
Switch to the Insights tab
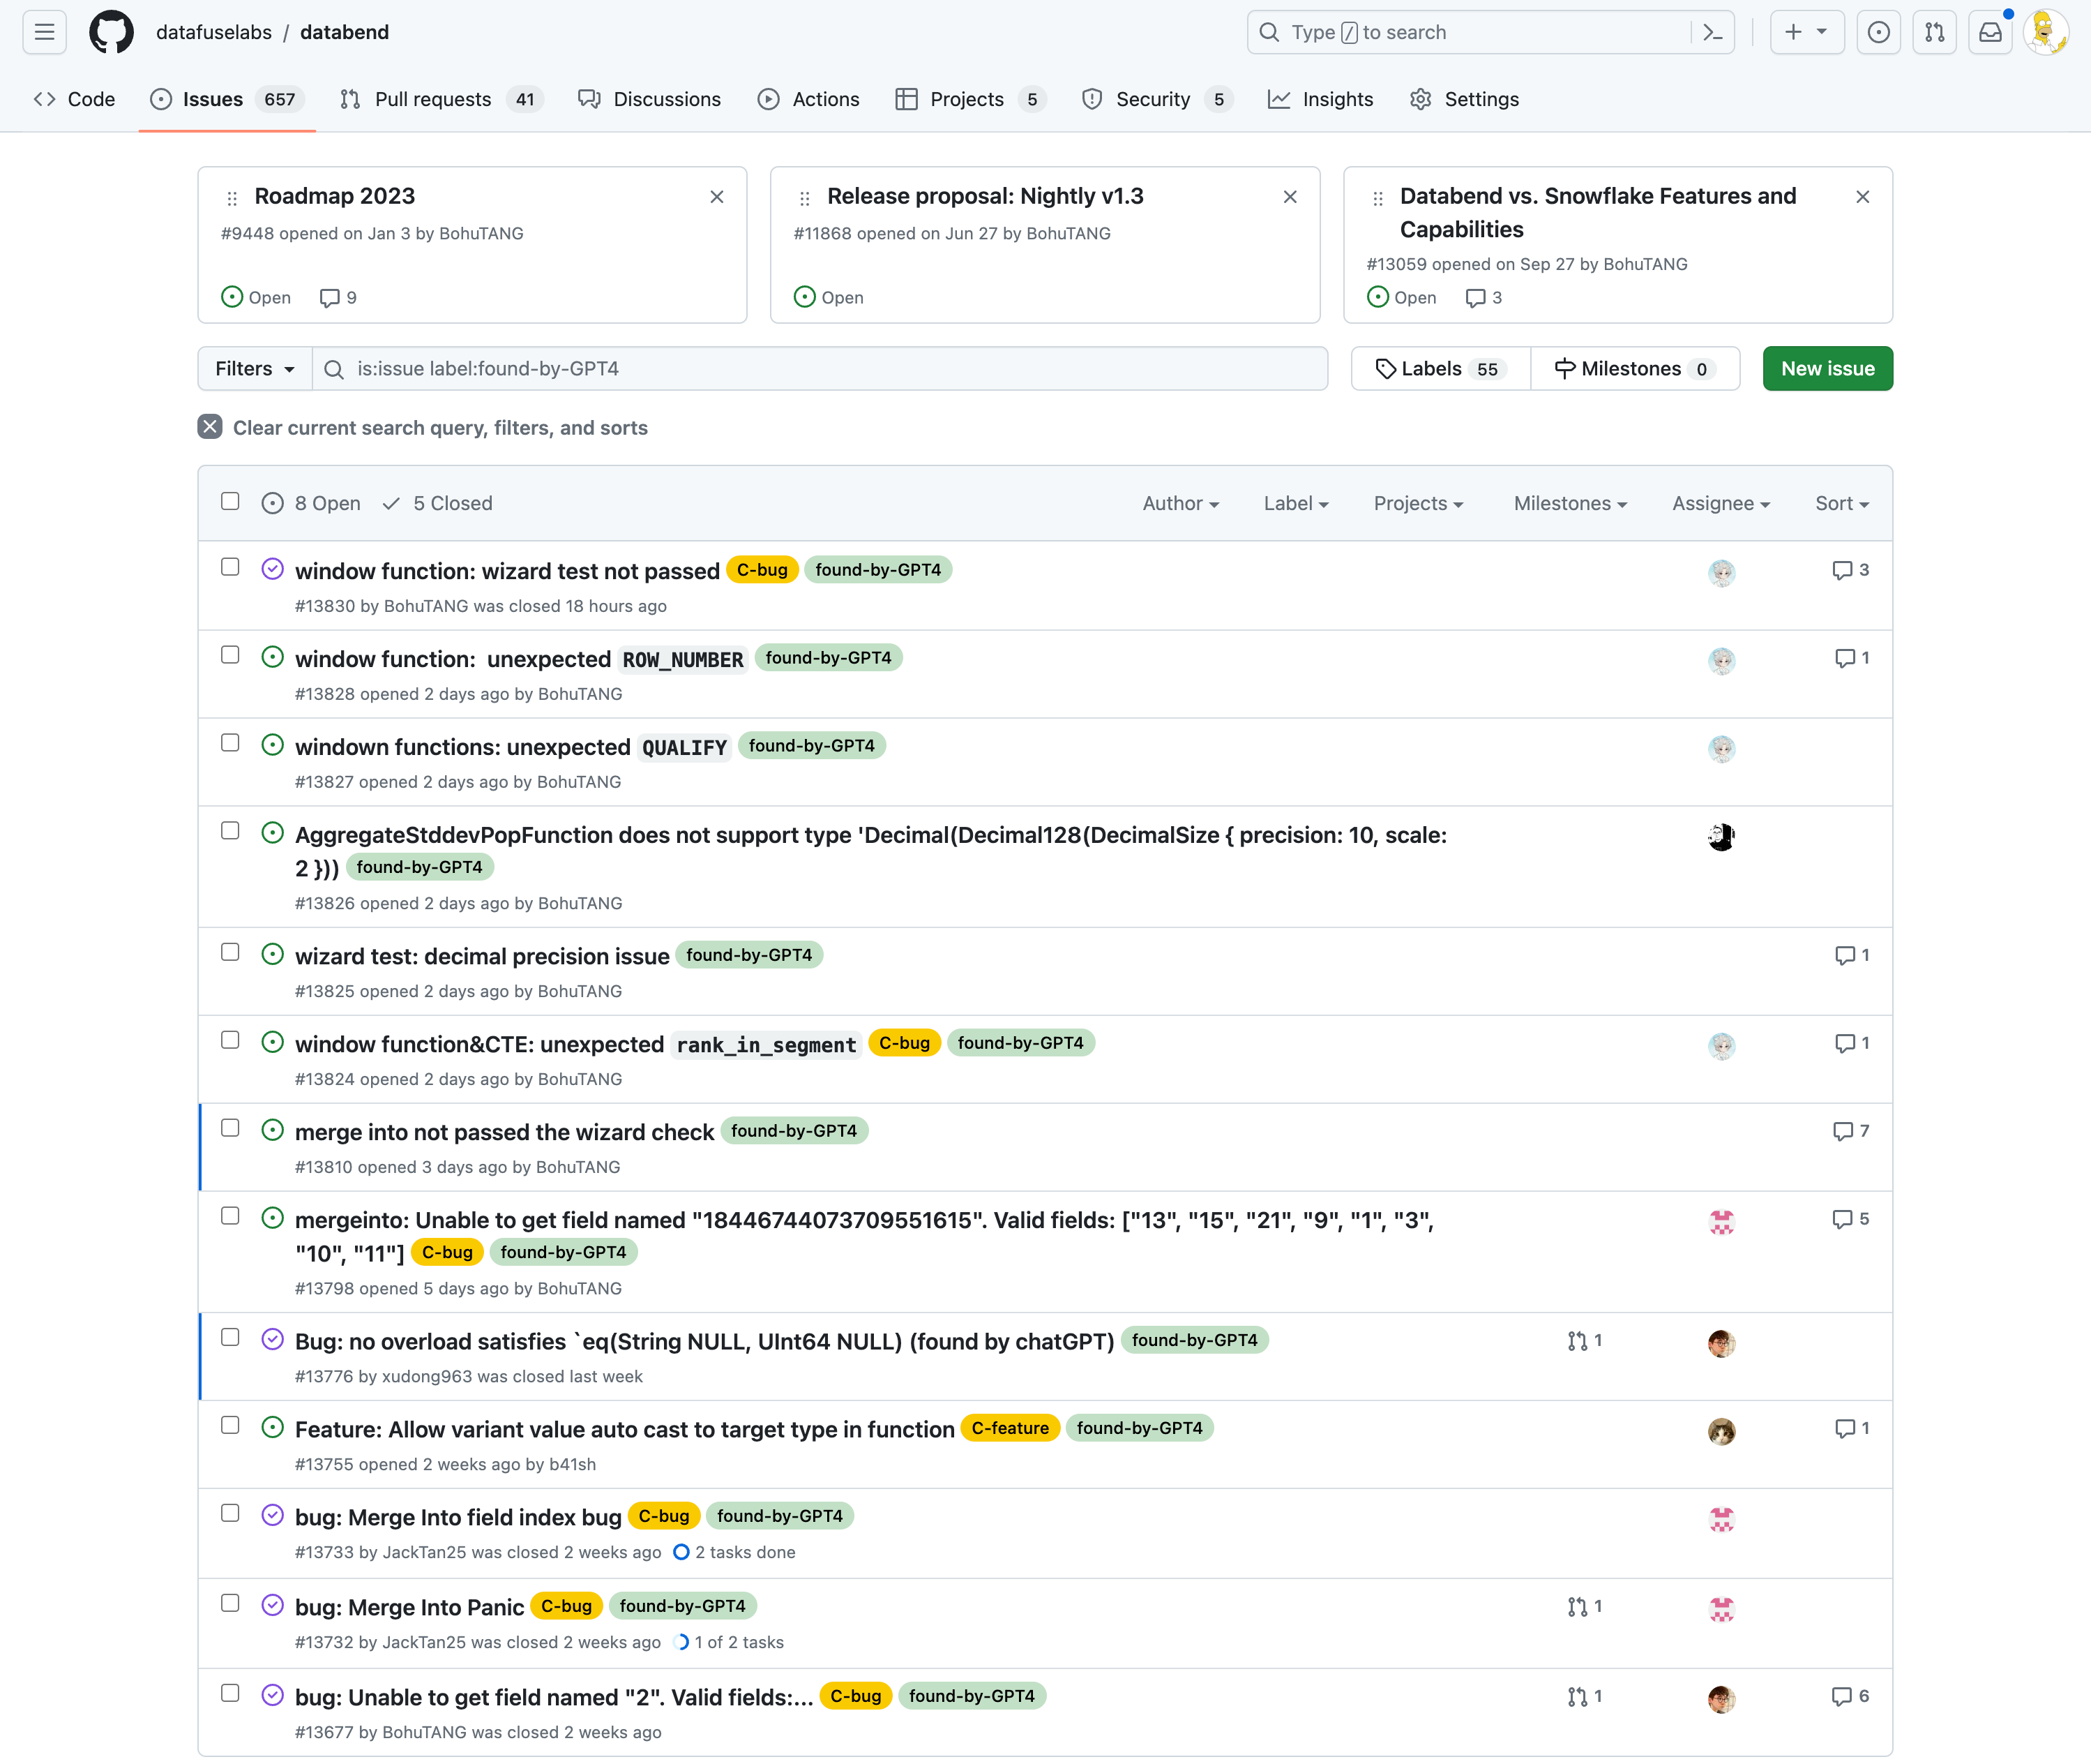click(x=1320, y=99)
